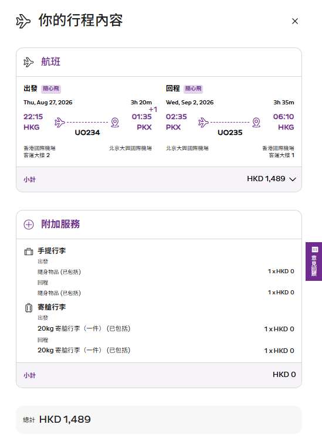Click the destination pin icon for UO234
322x438 pixels.
tap(115, 123)
